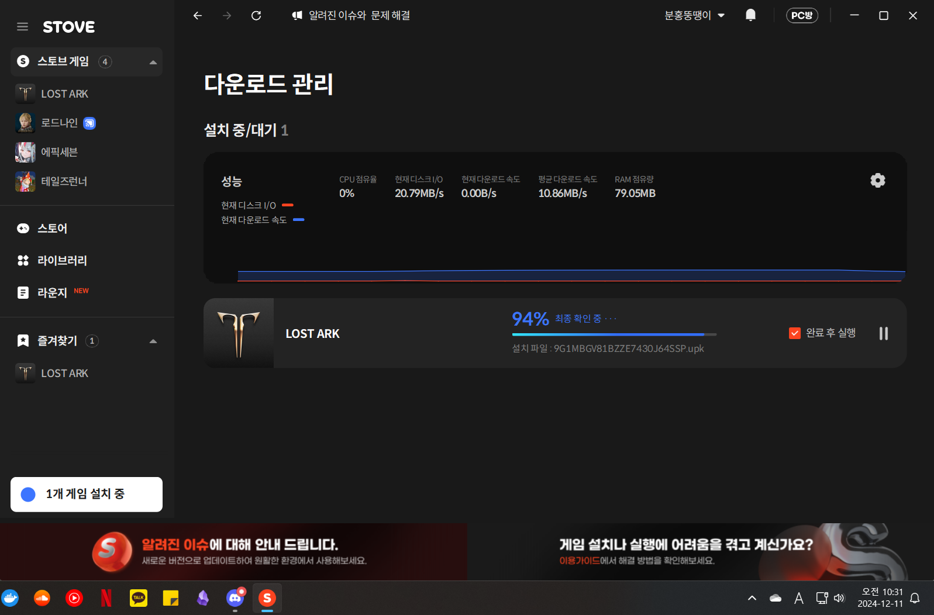Go to 라이브러리 in sidebar
934x615 pixels.
[x=62, y=261]
